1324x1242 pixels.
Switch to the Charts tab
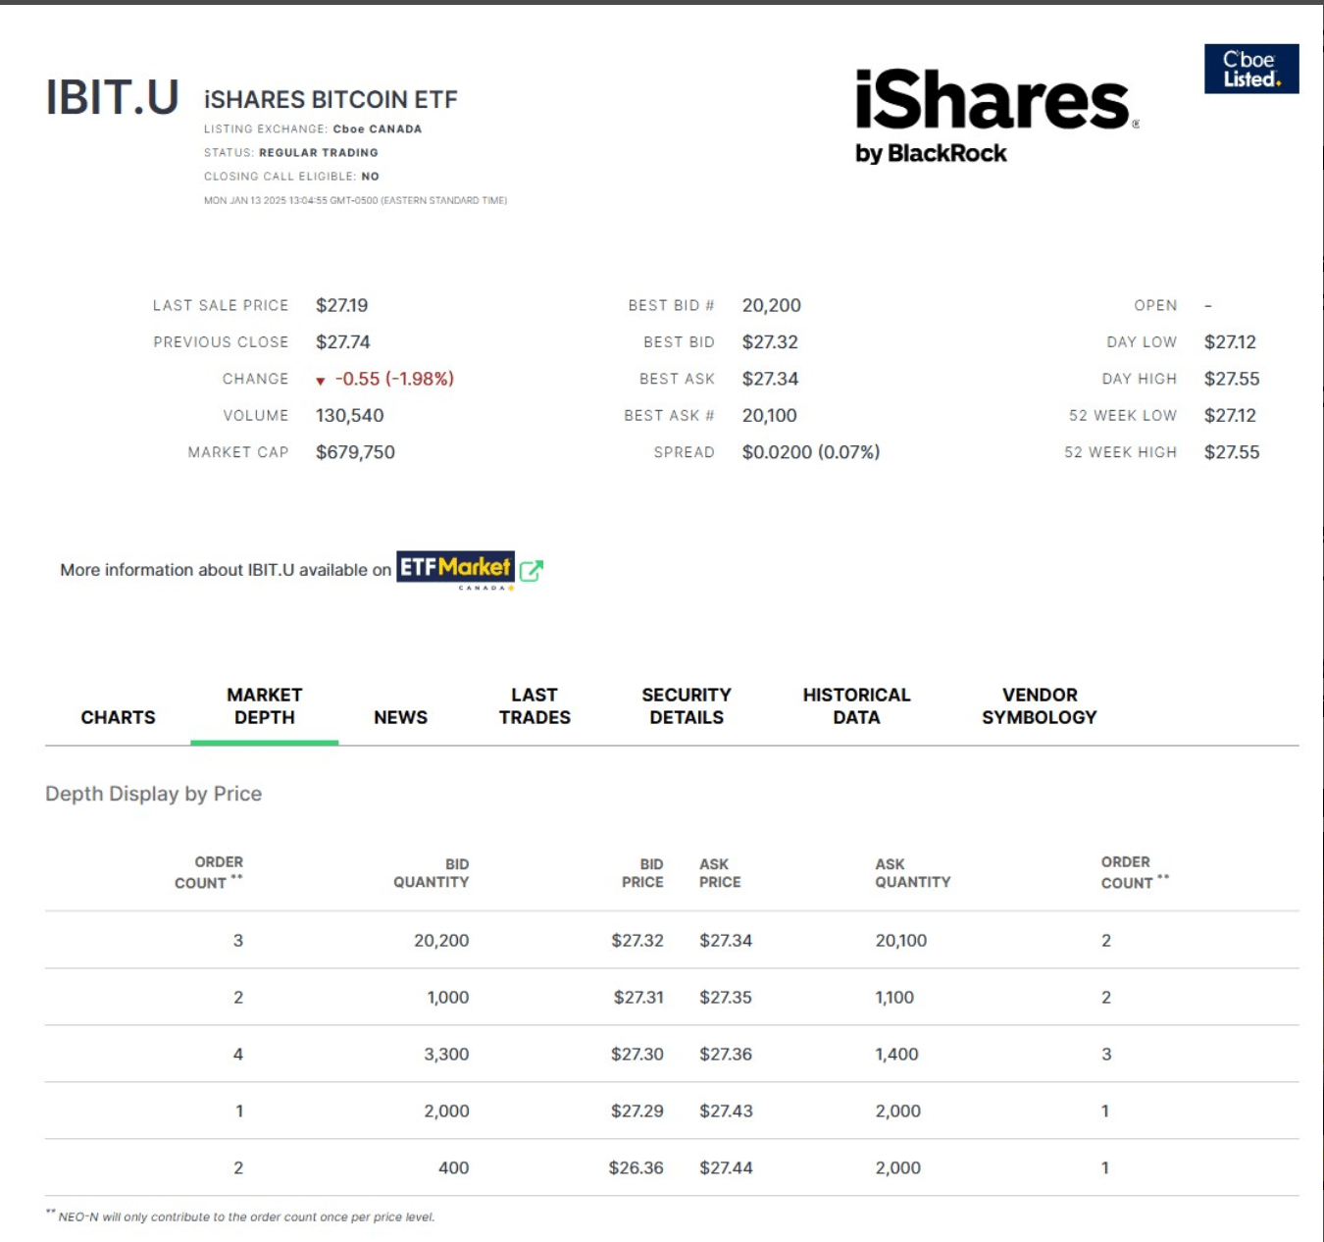click(x=118, y=717)
